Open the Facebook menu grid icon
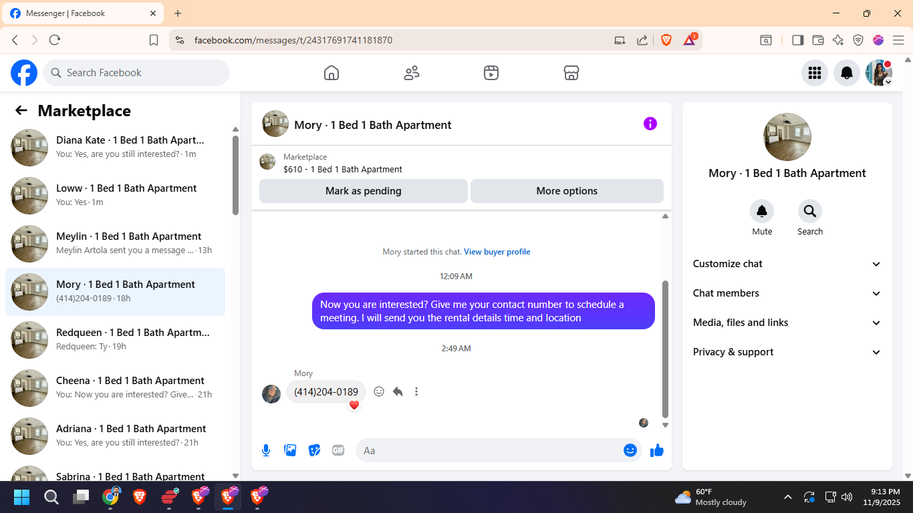 [x=815, y=73]
